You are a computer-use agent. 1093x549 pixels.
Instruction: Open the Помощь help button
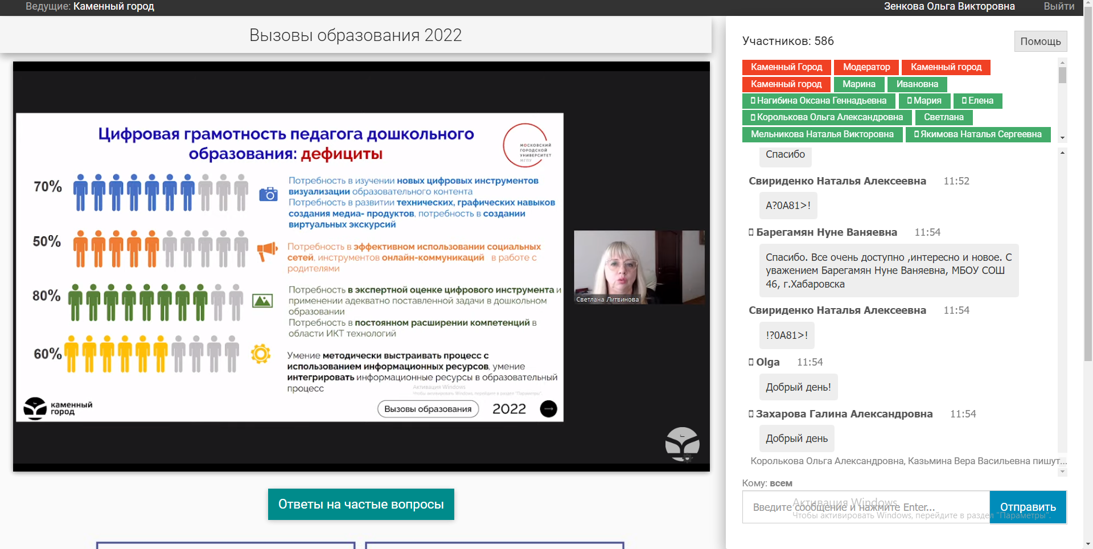tap(1040, 42)
